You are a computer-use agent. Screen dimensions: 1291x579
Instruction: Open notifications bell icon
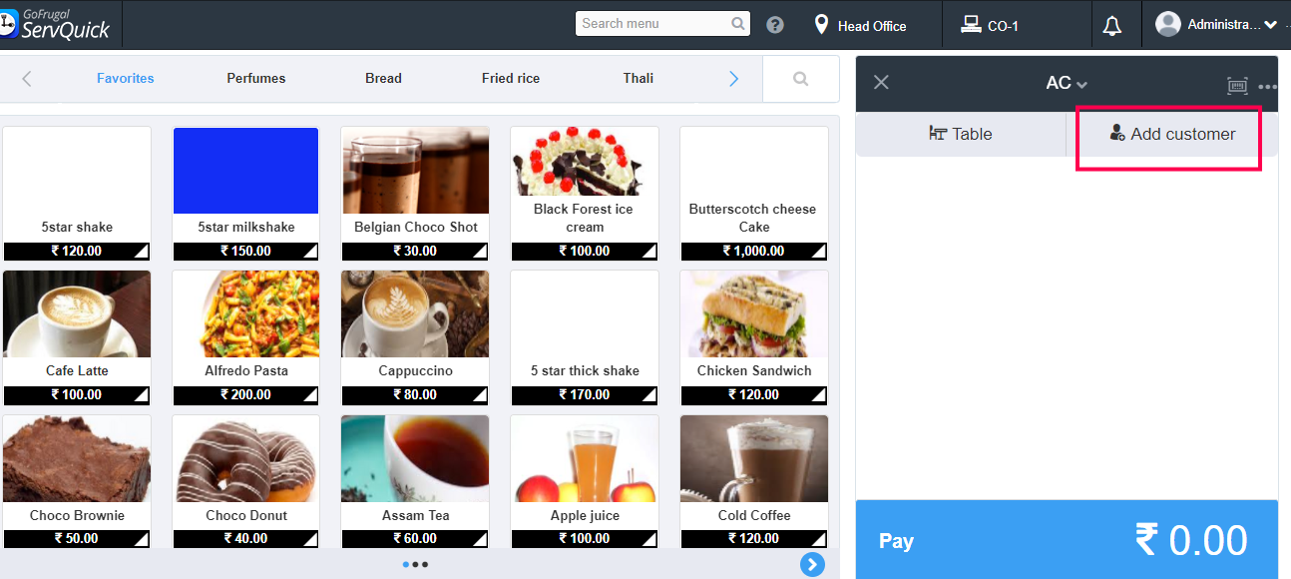click(x=1112, y=26)
